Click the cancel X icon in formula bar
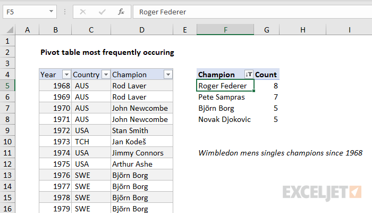Screen dimensions: 372x213 83,12
